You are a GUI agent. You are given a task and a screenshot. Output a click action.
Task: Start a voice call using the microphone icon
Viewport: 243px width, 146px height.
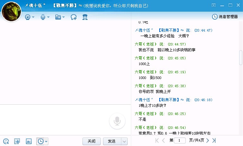43,17
